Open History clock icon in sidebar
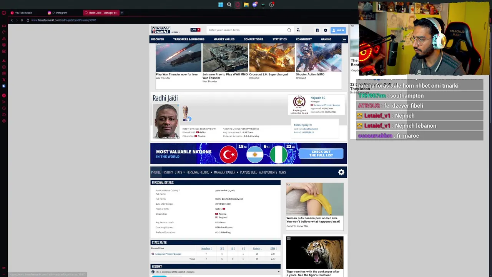This screenshot has width=492, height=277. 4,108
